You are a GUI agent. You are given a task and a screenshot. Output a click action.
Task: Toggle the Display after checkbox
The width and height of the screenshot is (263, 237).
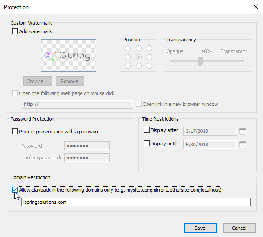tap(147, 130)
